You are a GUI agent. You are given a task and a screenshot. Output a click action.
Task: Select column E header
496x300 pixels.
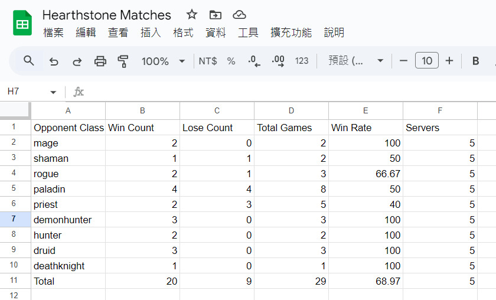point(366,110)
